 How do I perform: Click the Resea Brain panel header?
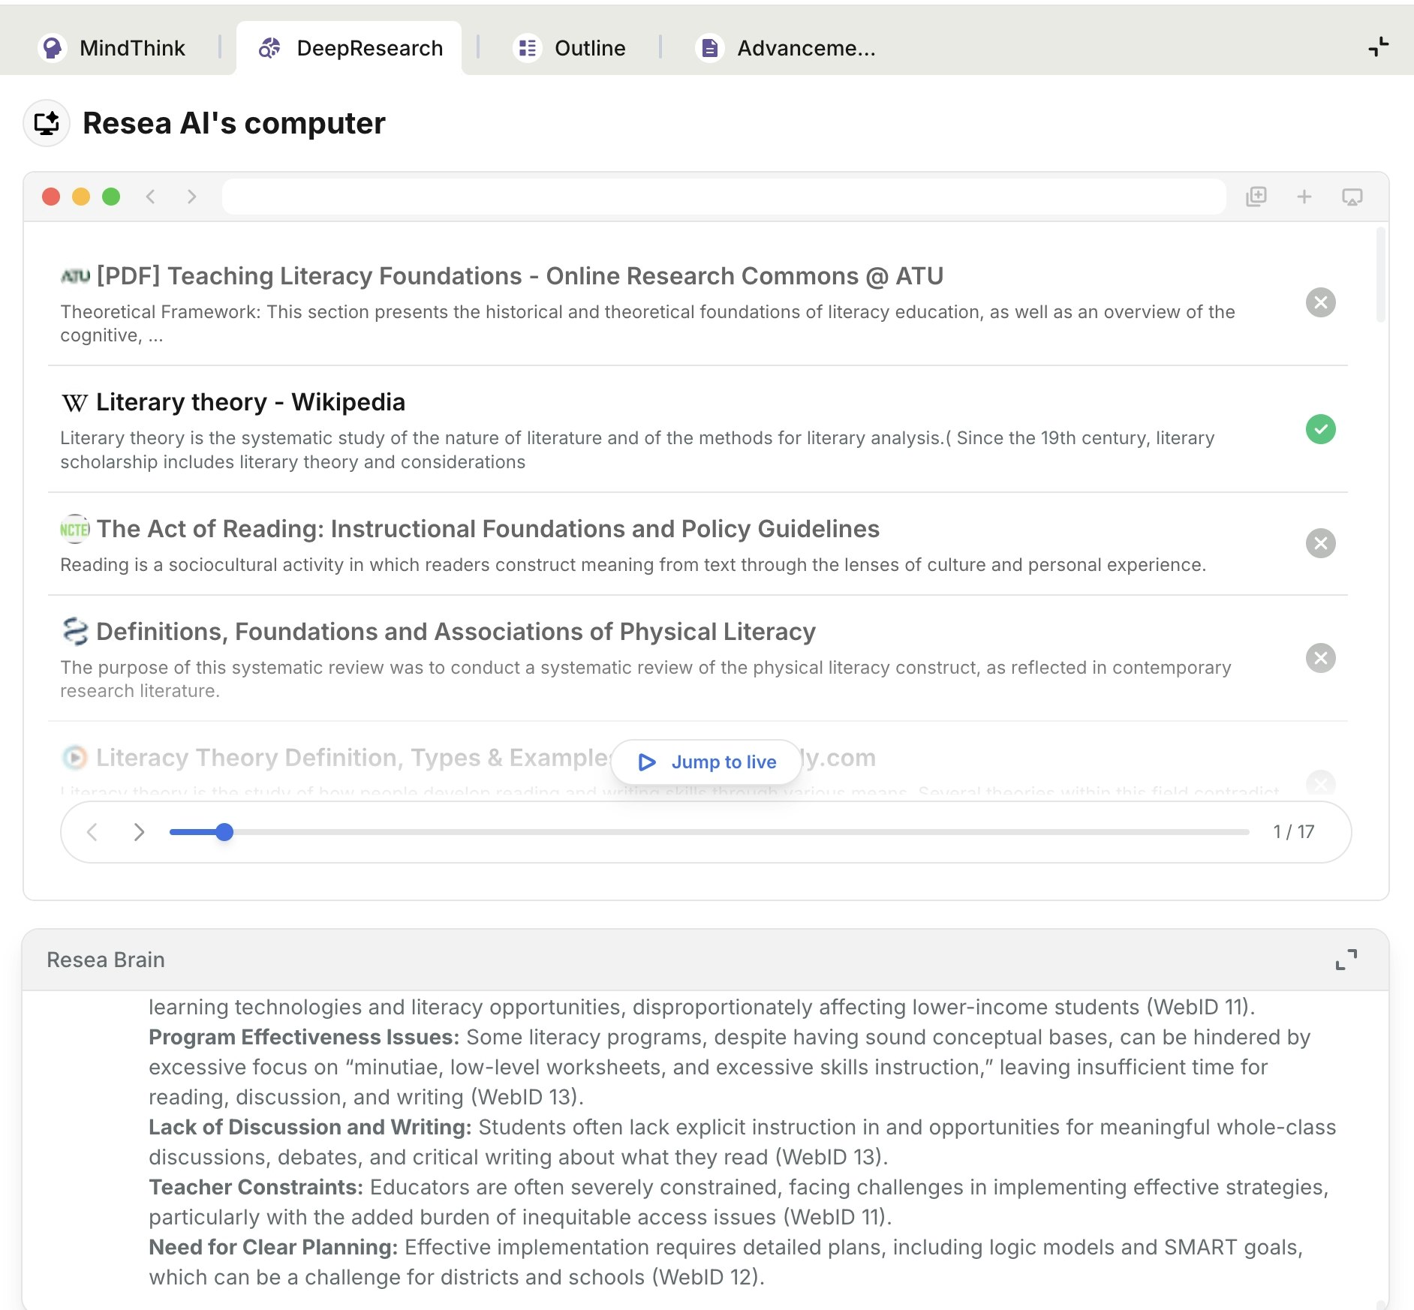click(705, 960)
